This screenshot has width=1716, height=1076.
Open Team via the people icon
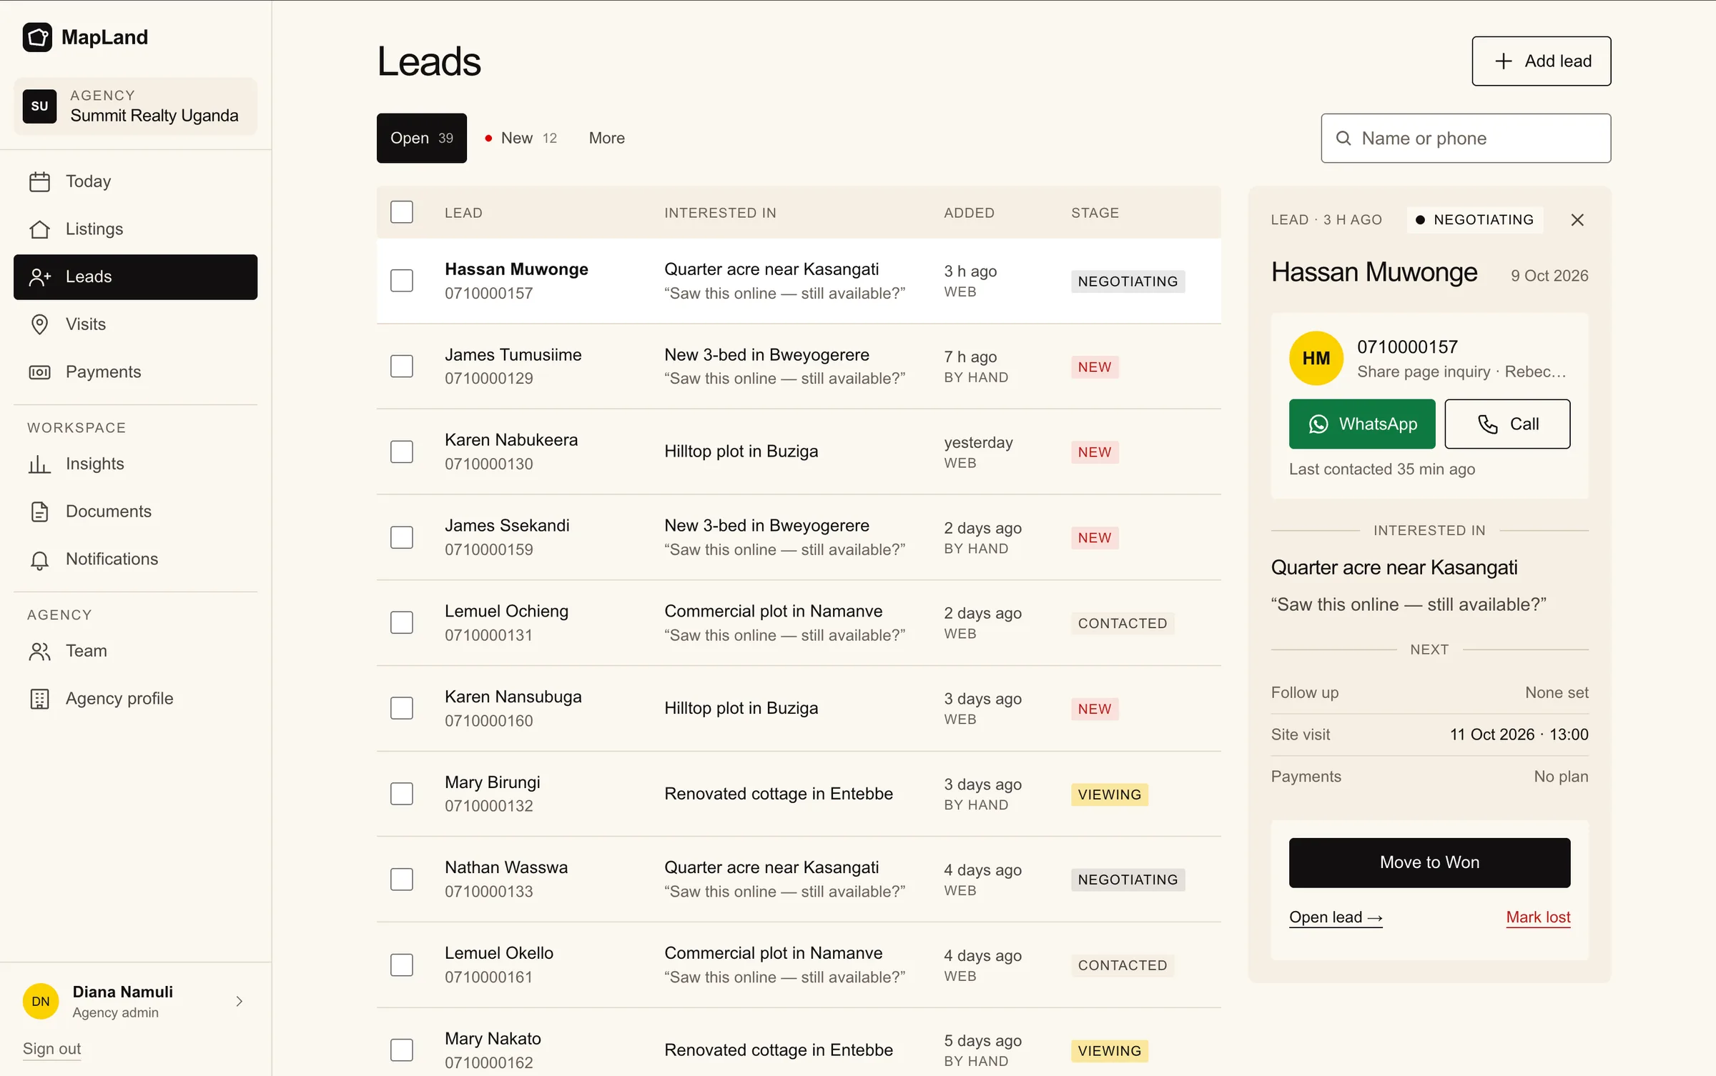[39, 651]
